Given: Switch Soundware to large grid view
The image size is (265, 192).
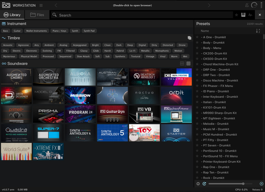Looking at the screenshot, I should 182,64.
